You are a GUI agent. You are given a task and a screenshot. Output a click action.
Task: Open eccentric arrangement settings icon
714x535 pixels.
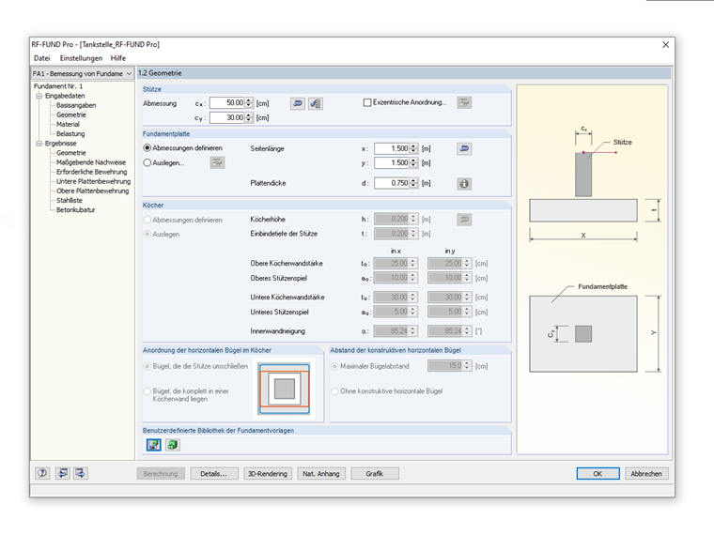tap(464, 103)
